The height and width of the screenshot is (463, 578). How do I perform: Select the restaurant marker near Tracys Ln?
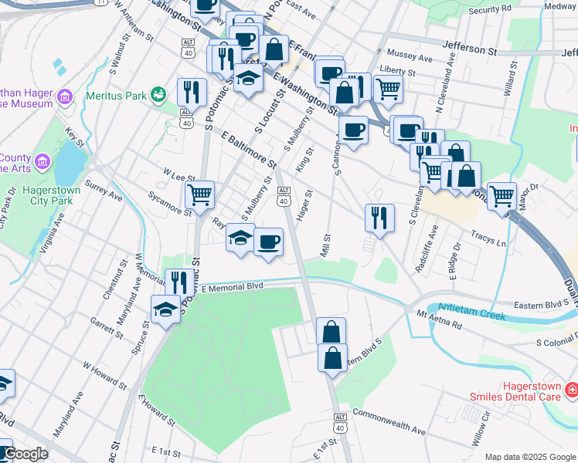pyautogui.click(x=379, y=218)
